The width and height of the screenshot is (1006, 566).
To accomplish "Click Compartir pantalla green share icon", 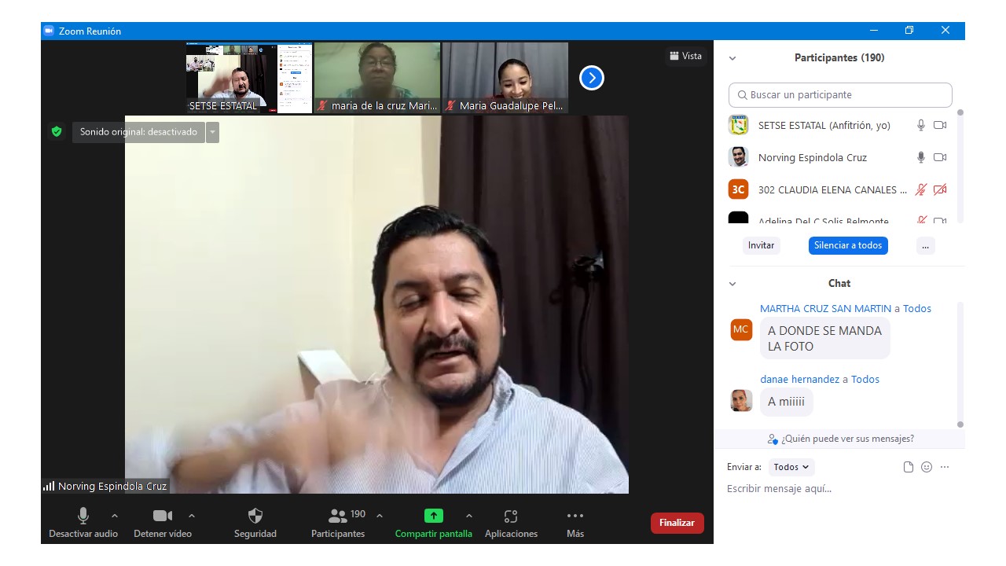I will [x=434, y=516].
